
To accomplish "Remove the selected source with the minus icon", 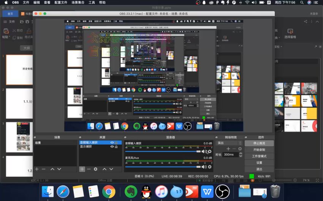I will tap(89, 169).
